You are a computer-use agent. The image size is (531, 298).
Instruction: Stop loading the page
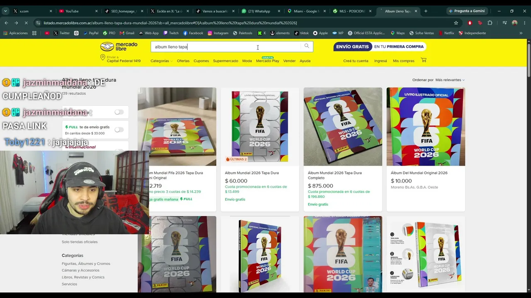pos(26,23)
